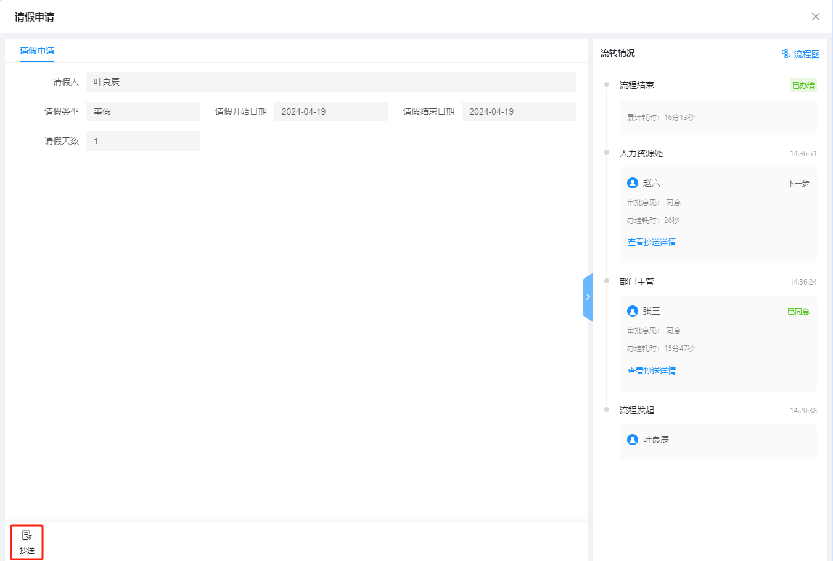
Task: Switch to the 请假申请 tab
Action: pyautogui.click(x=37, y=50)
